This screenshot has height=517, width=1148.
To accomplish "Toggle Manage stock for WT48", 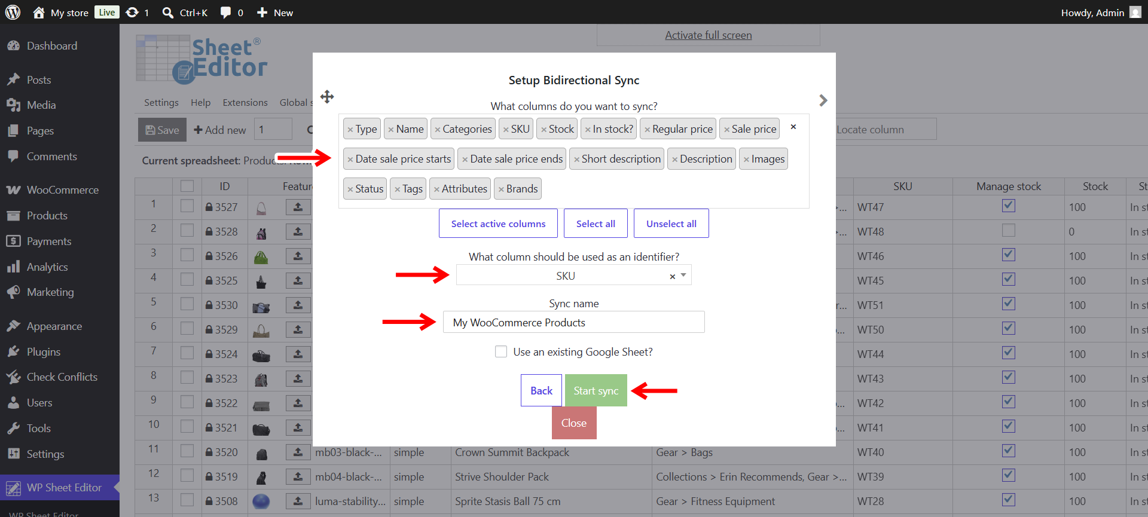I will pos(1009,230).
